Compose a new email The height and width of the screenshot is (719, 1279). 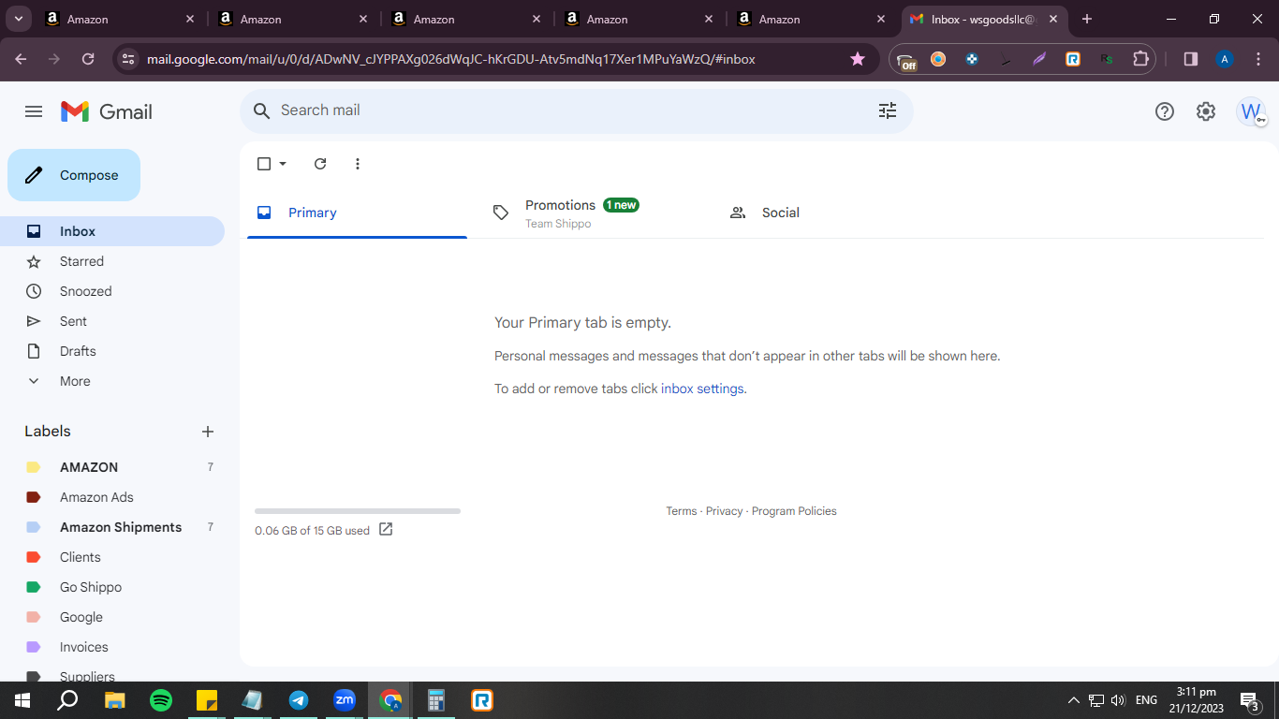click(x=74, y=175)
